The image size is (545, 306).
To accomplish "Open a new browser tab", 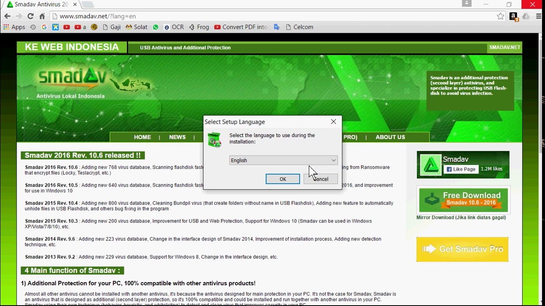I will 87,4.
